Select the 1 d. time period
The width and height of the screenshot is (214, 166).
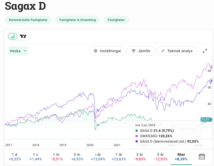coord(15,157)
